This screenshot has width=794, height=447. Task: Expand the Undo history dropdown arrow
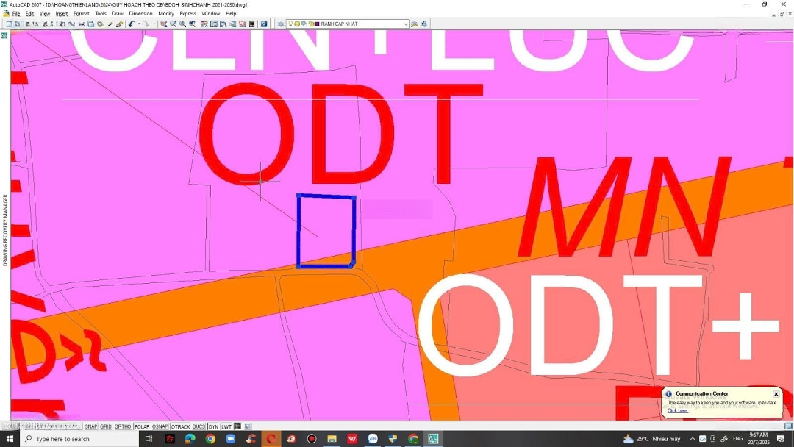click(x=138, y=24)
